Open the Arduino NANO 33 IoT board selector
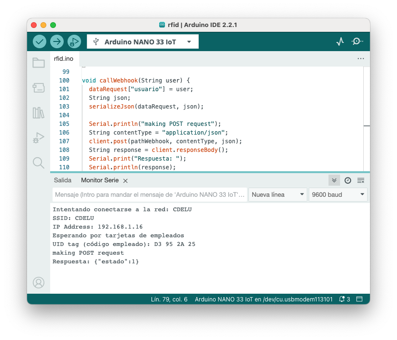 [143, 42]
